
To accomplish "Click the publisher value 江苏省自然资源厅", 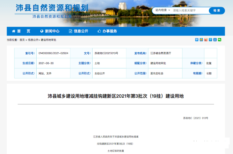I will pyautogui.click(x=161, y=53).
